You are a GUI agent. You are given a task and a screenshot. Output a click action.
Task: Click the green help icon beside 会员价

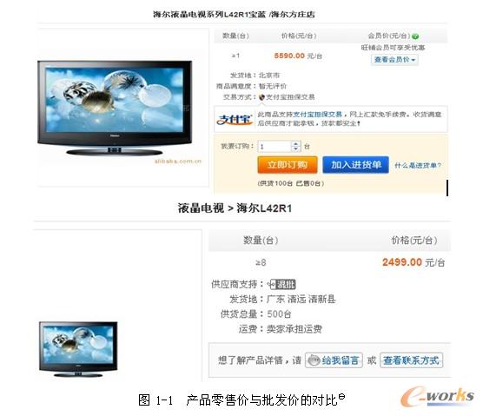point(415,36)
